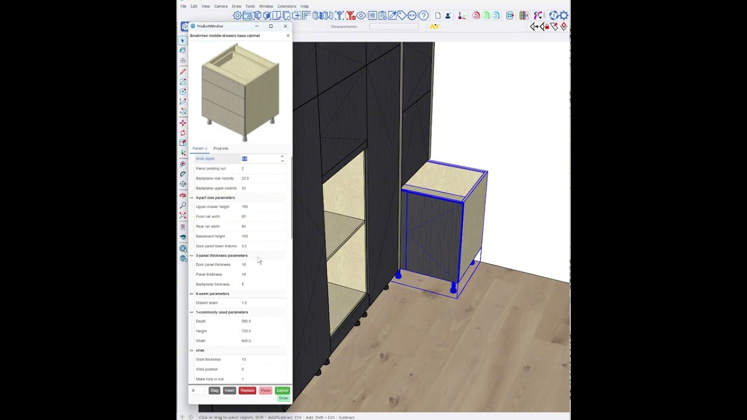The image size is (747, 420).
Task: Select the Arc tool
Action: tap(183, 101)
